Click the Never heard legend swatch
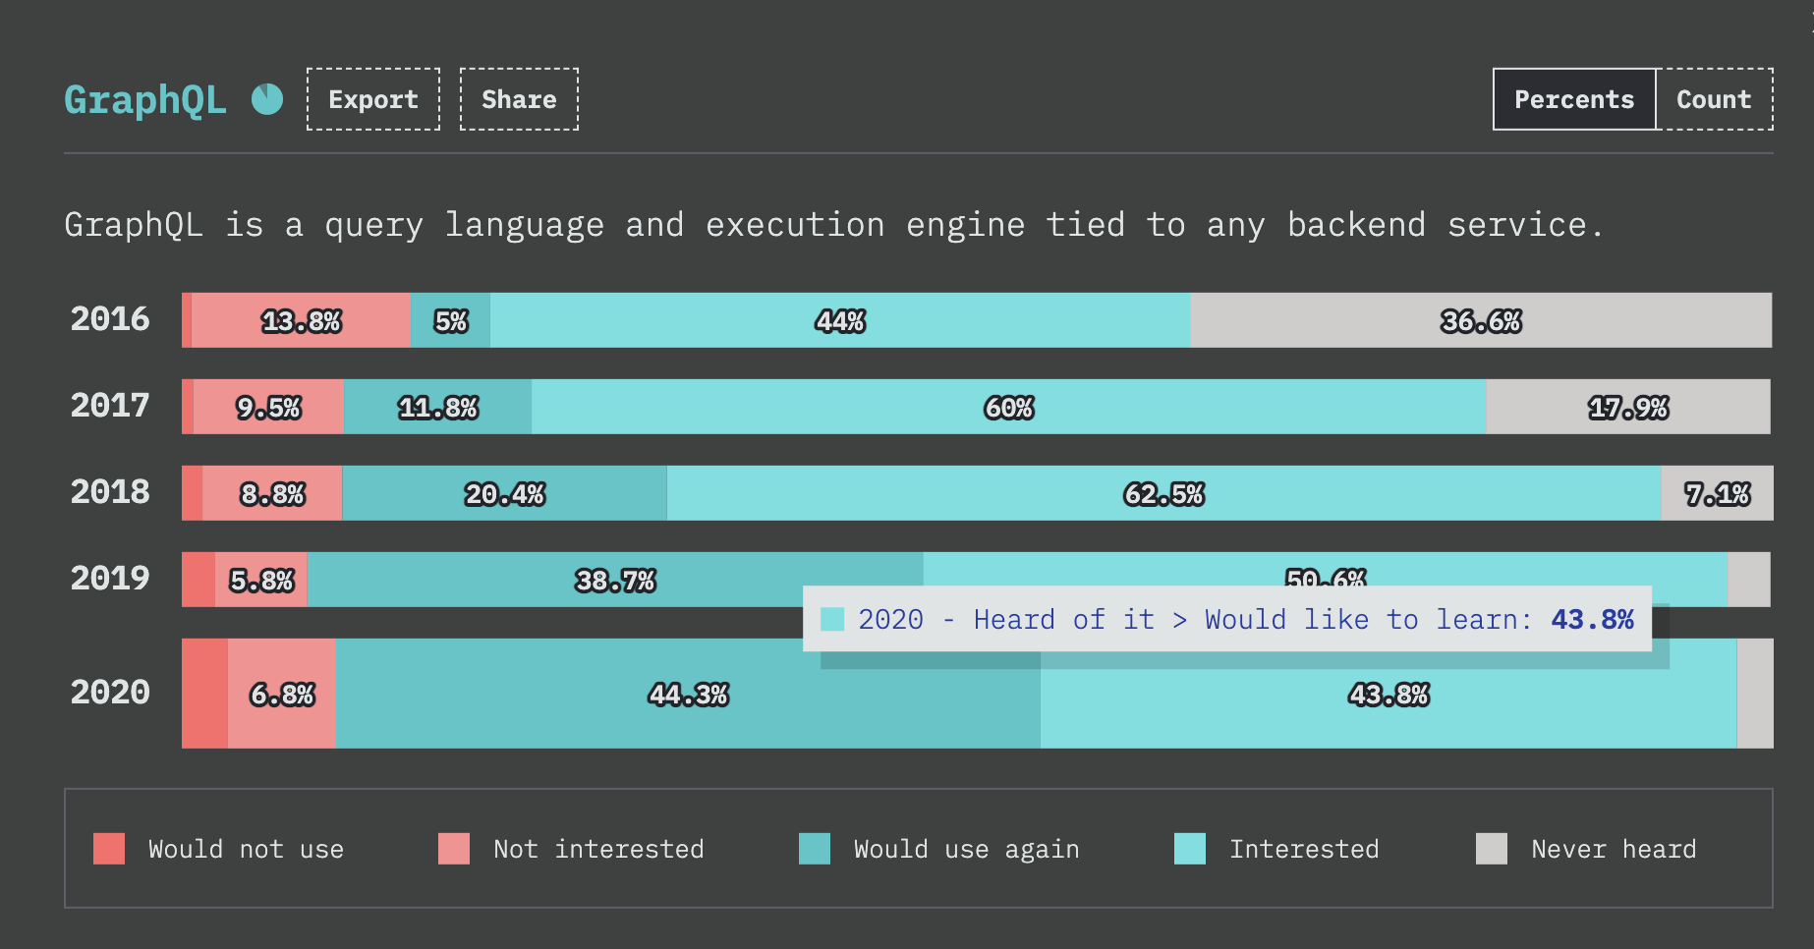Screen dimensions: 1814x949 tap(1492, 849)
